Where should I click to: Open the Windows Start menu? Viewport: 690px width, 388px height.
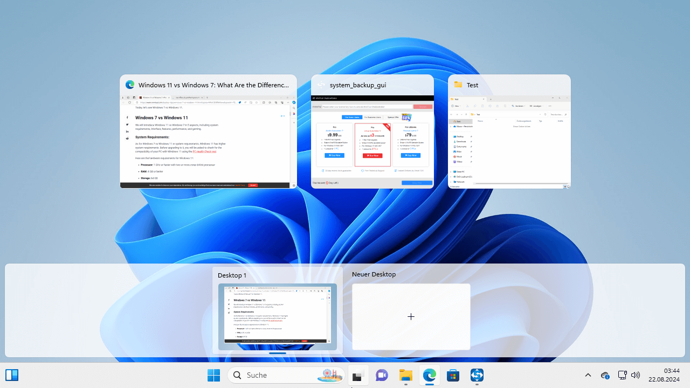[x=213, y=375]
